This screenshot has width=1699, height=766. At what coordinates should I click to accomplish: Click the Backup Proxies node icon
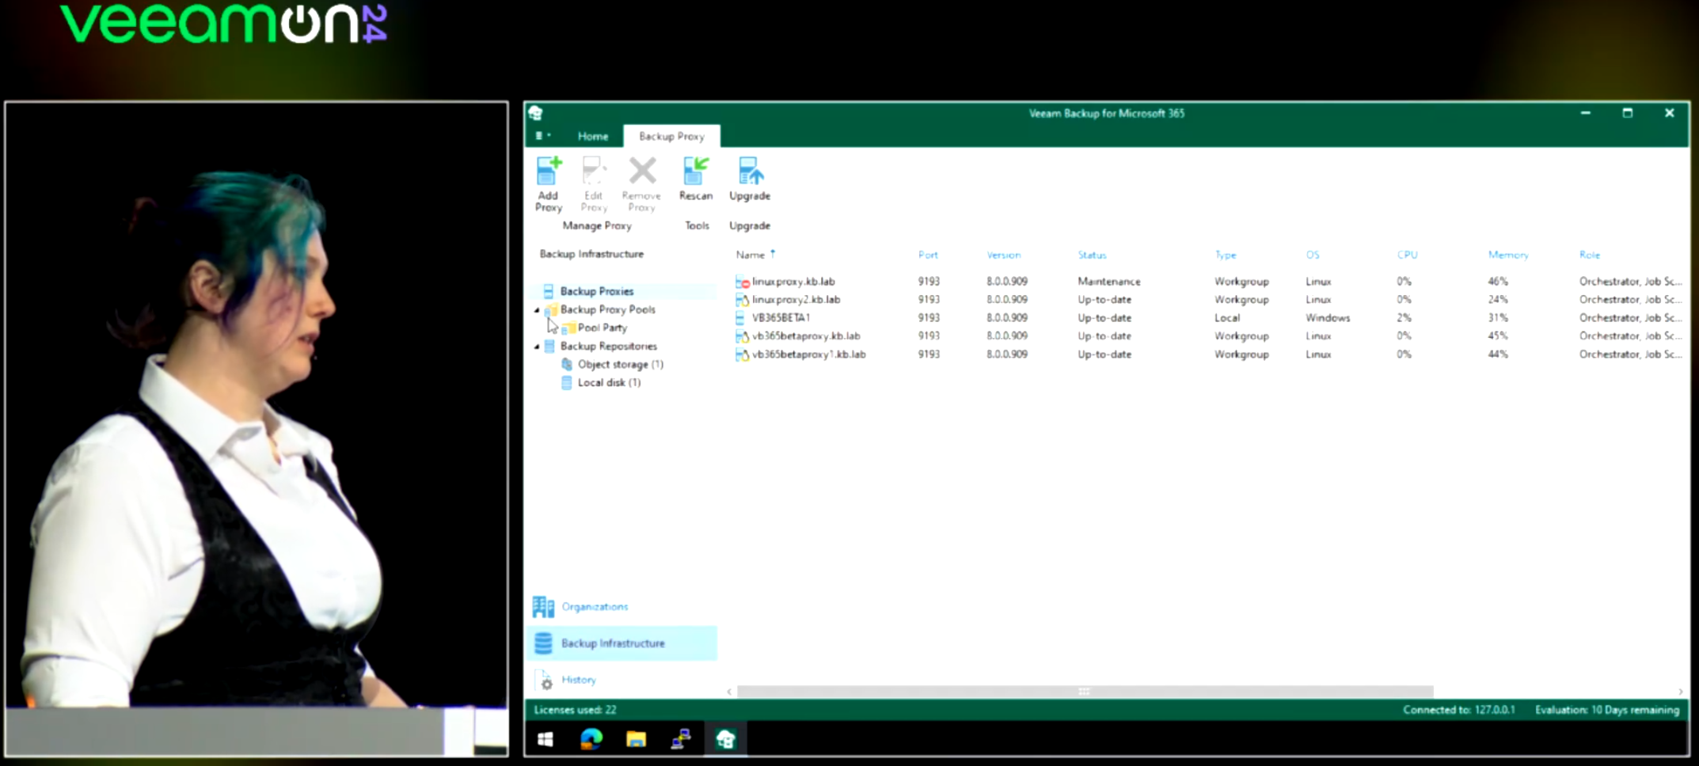549,291
